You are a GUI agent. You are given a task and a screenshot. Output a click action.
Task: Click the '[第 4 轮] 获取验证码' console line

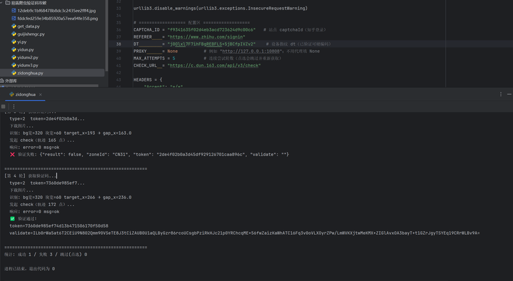pyautogui.click(x=30, y=176)
